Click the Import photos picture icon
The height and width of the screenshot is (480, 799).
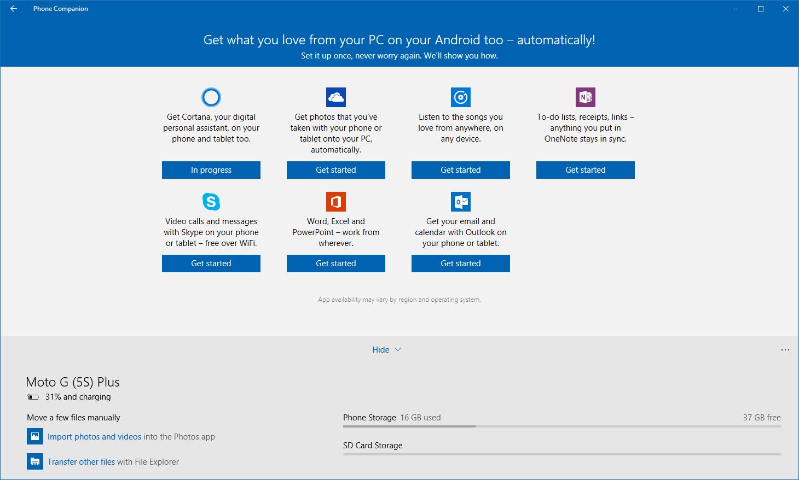35,436
